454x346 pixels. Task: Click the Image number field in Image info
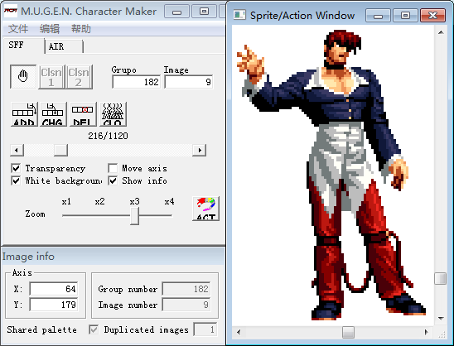point(186,305)
